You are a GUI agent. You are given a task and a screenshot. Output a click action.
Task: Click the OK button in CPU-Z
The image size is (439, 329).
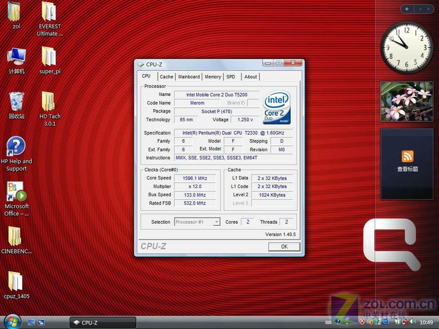[x=284, y=246]
